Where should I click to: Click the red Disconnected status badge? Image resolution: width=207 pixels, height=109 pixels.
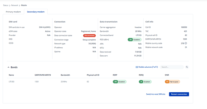point(89,35)
